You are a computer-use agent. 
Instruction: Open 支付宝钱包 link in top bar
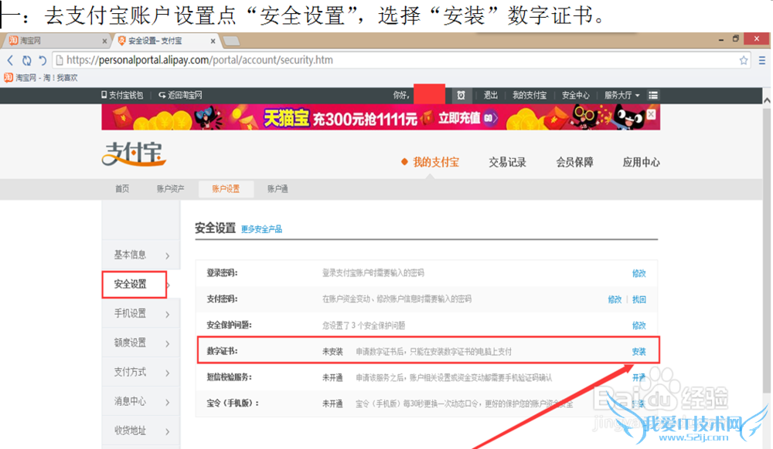122,96
